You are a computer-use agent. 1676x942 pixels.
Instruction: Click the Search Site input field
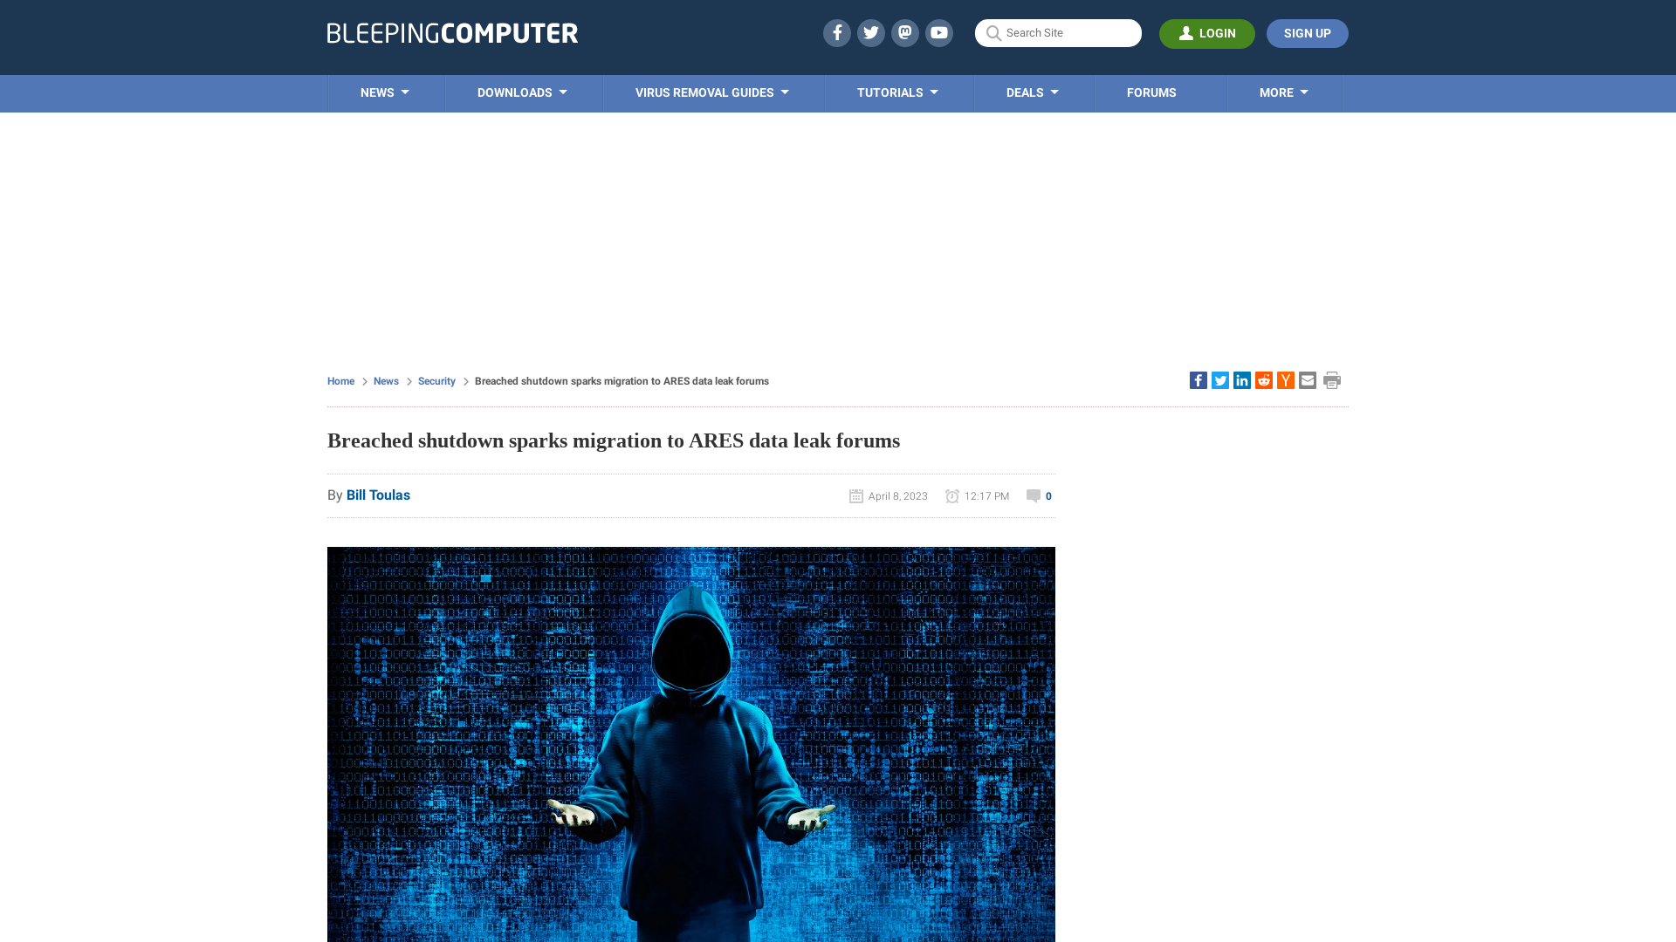(1058, 33)
